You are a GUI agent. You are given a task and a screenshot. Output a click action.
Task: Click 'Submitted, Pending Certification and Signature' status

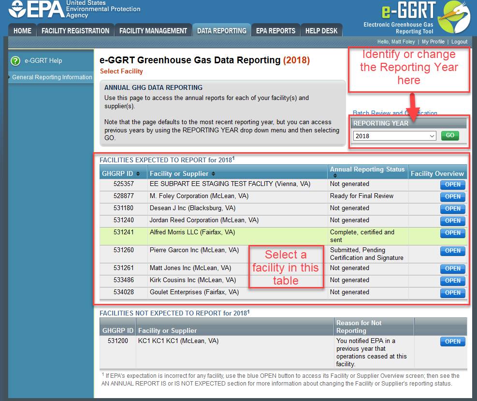367,254
